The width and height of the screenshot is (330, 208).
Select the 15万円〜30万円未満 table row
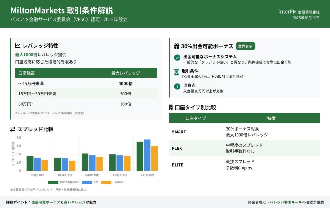tap(86, 94)
